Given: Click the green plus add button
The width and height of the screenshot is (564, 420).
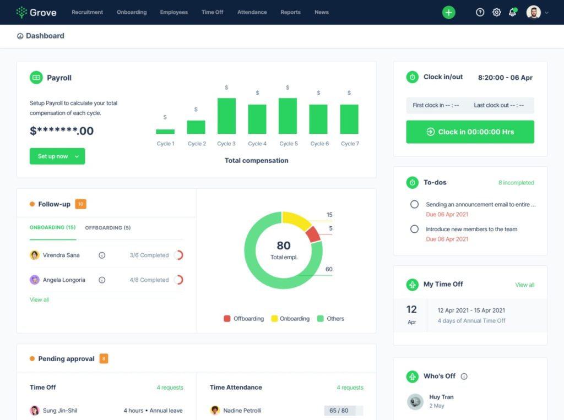Looking at the screenshot, I should pos(448,13).
